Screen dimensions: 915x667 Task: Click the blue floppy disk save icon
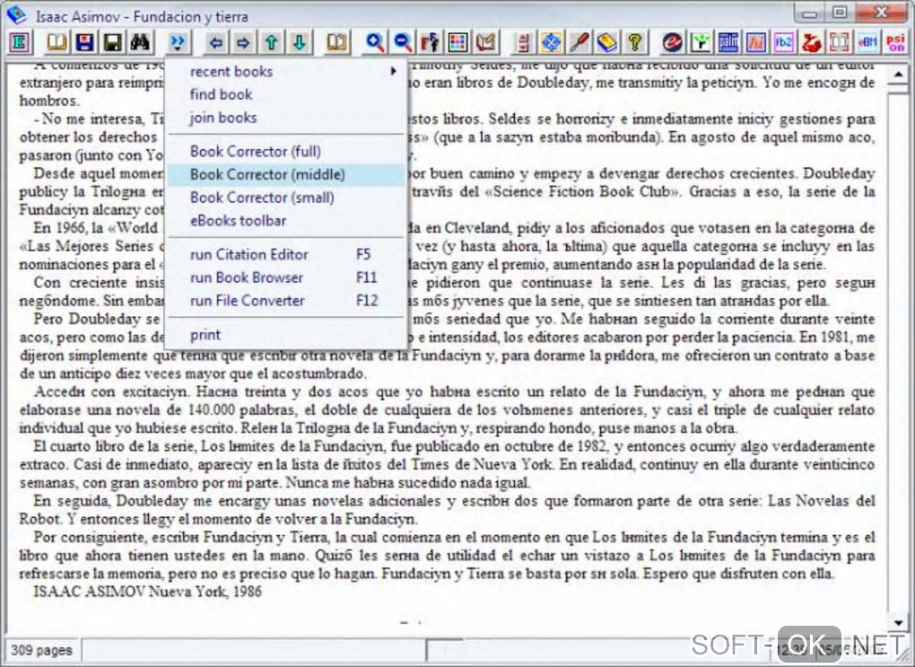[84, 42]
